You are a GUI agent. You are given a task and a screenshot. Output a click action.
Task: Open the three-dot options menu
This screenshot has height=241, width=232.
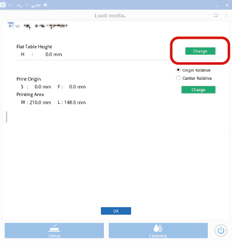click(x=227, y=15)
